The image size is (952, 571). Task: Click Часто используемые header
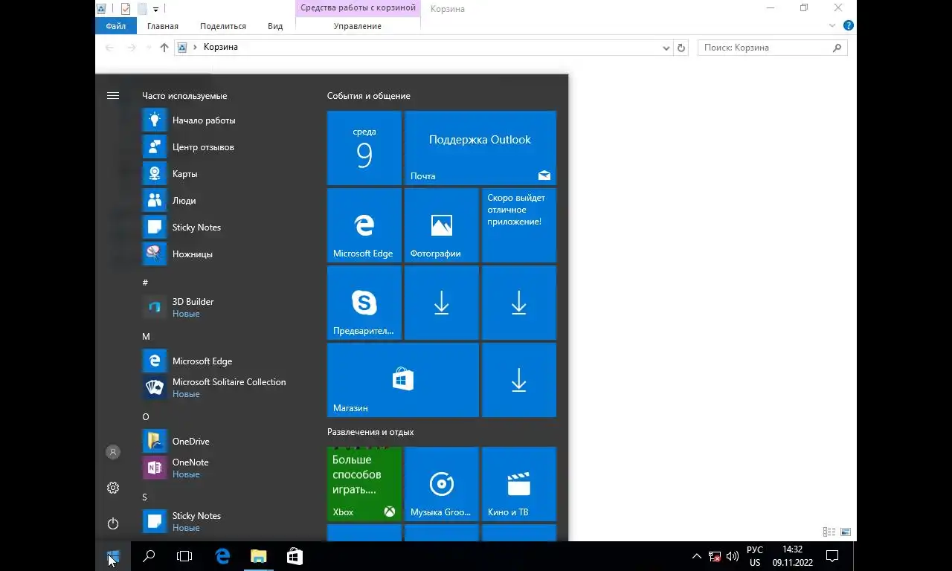pyautogui.click(x=184, y=96)
